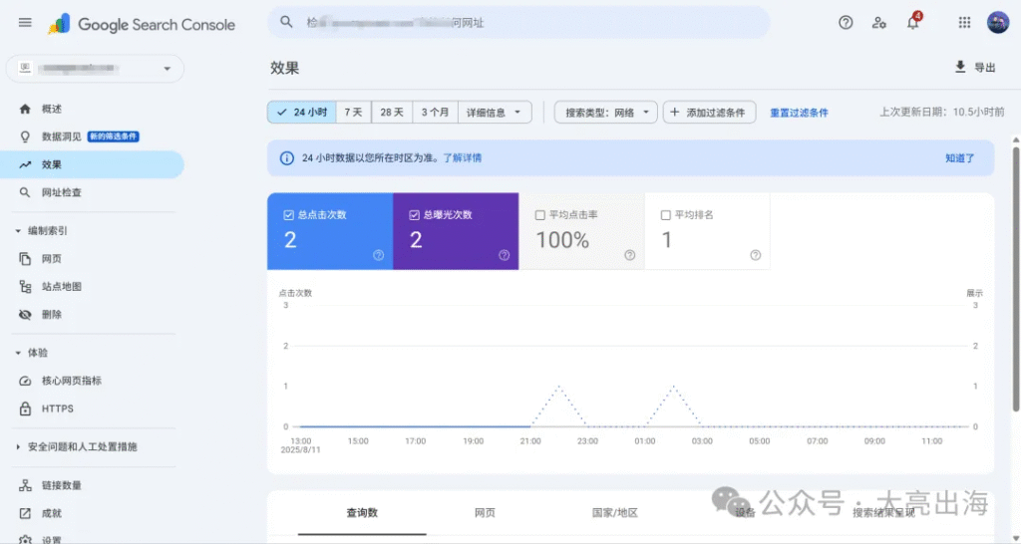Click the users and permissions icon

coord(878,23)
